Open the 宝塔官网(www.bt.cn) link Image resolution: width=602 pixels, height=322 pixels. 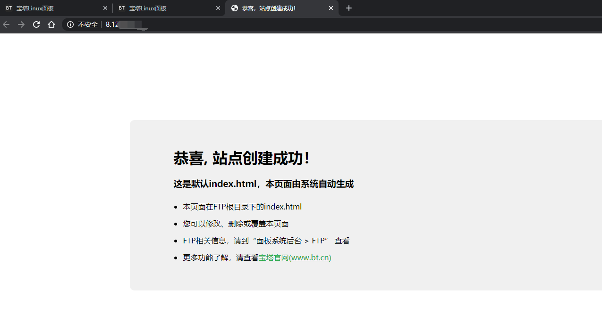[295, 258]
